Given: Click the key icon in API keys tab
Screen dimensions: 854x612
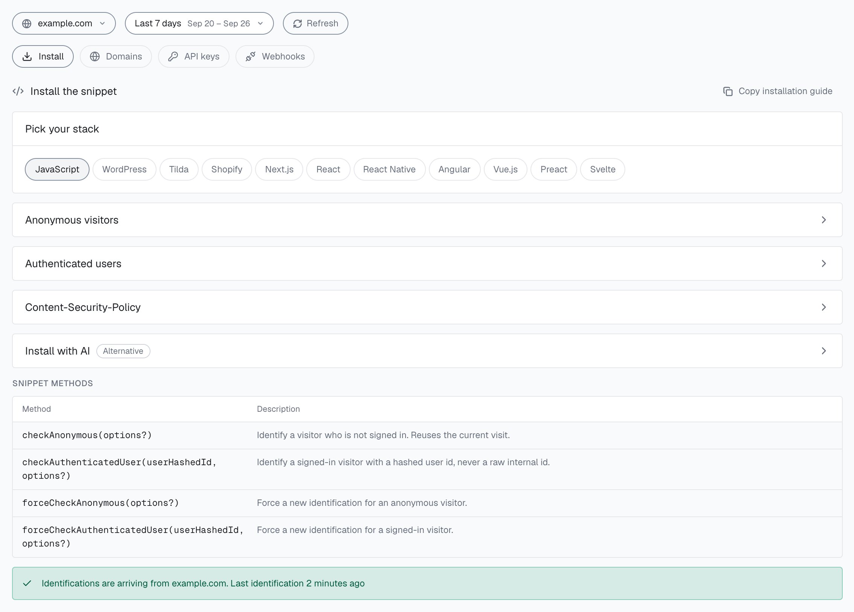Looking at the screenshot, I should (173, 56).
